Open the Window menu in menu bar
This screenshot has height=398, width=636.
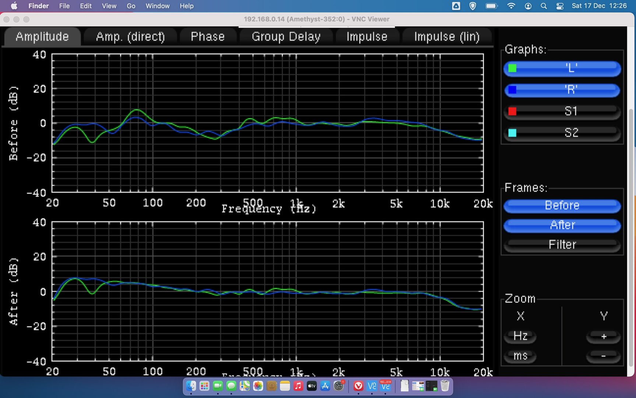(x=157, y=6)
